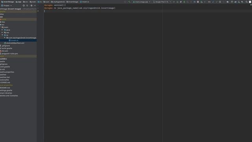
Task: Click the green Debug bug icon
Action: click(184, 2)
